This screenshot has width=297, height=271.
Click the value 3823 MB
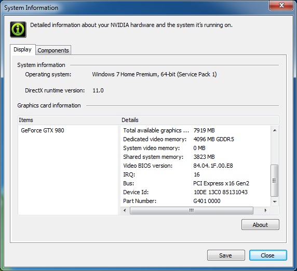coord(204,157)
